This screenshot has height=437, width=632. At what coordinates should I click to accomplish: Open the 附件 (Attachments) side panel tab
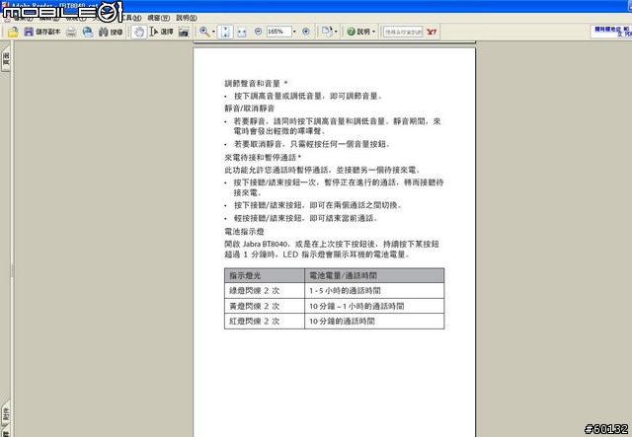6,414
